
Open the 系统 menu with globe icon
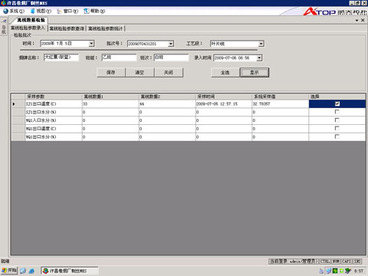click(14, 11)
